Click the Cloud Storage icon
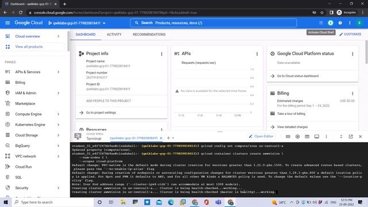Screen dimensions: 368x207 [7, 135]
